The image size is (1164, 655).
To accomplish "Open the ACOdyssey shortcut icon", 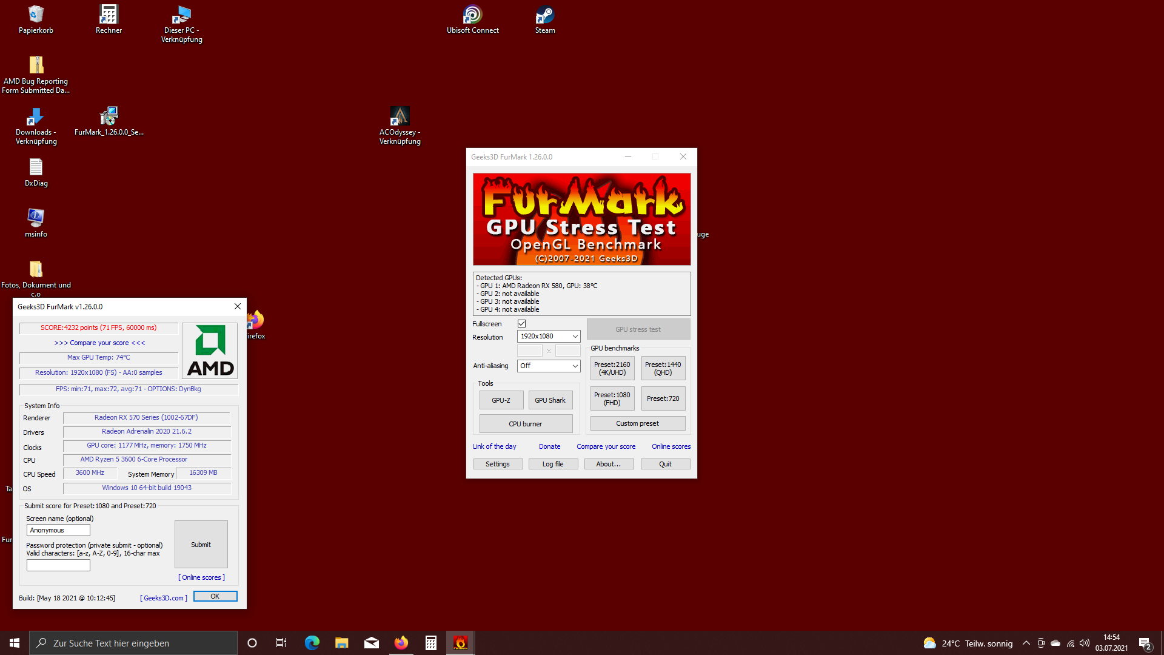I will point(400,116).
